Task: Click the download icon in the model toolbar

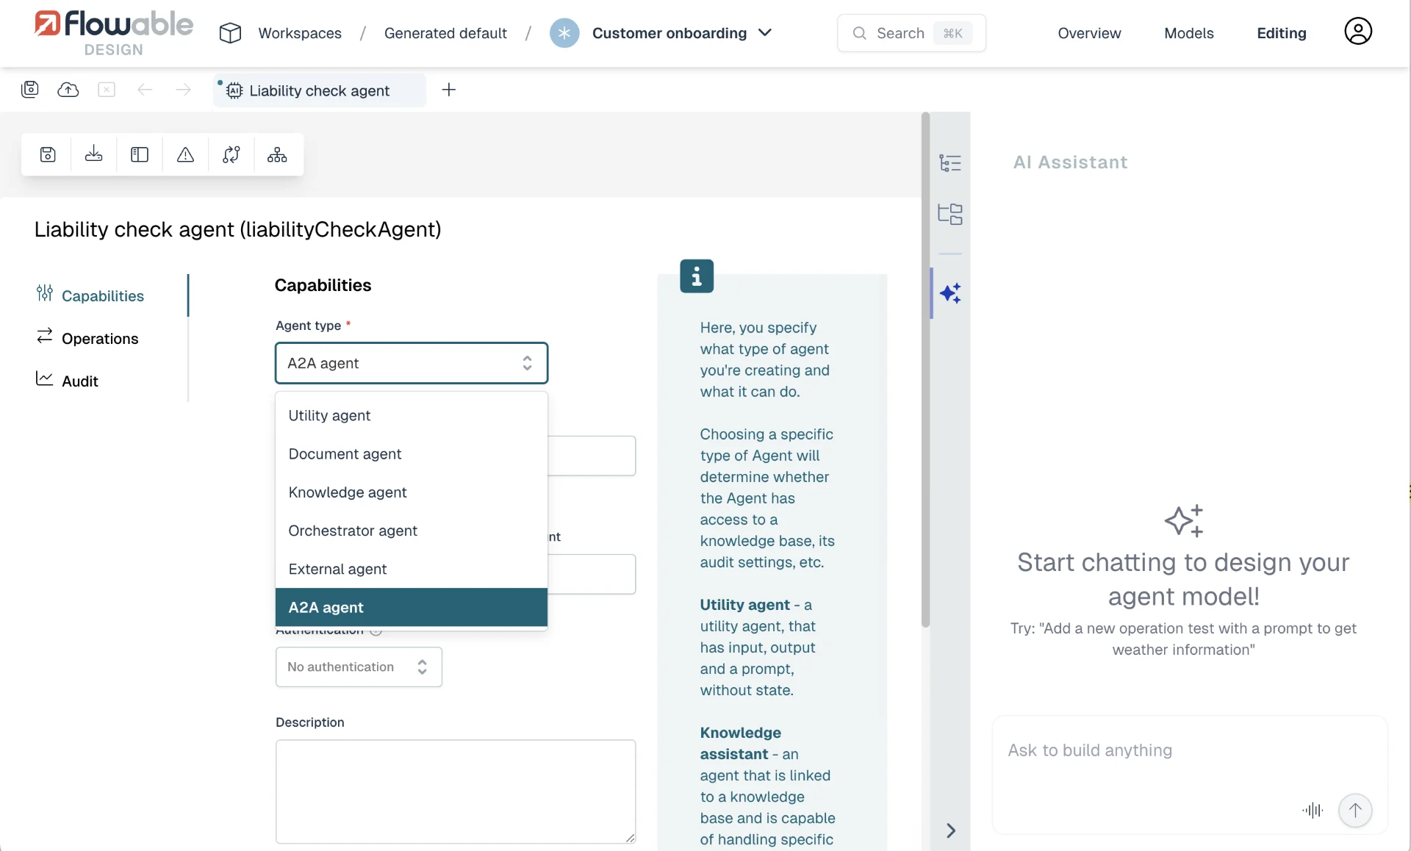Action: point(93,154)
